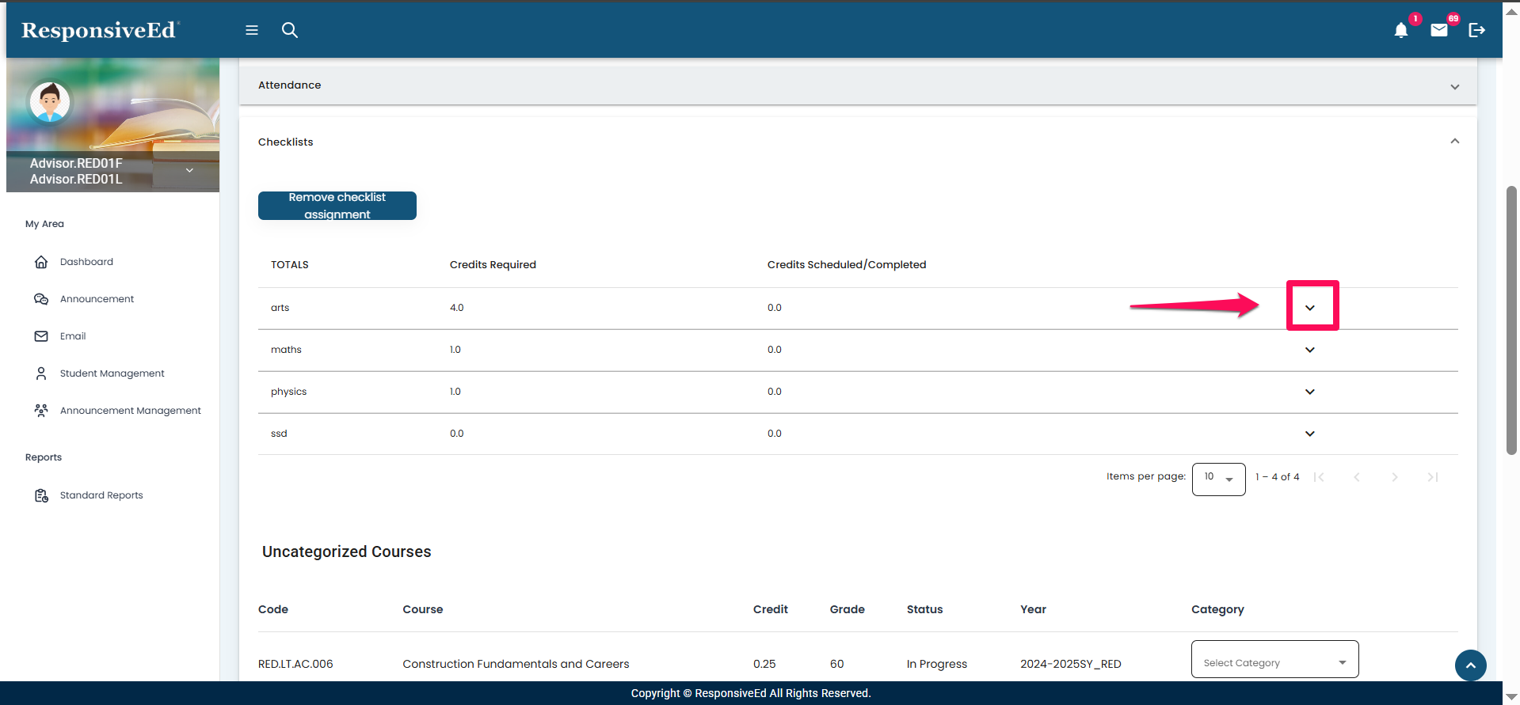Collapse the Checklists section

click(x=1454, y=142)
